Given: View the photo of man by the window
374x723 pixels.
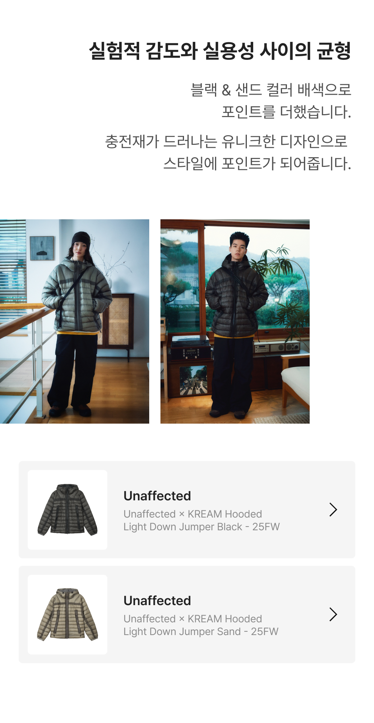Looking at the screenshot, I should [x=235, y=321].
